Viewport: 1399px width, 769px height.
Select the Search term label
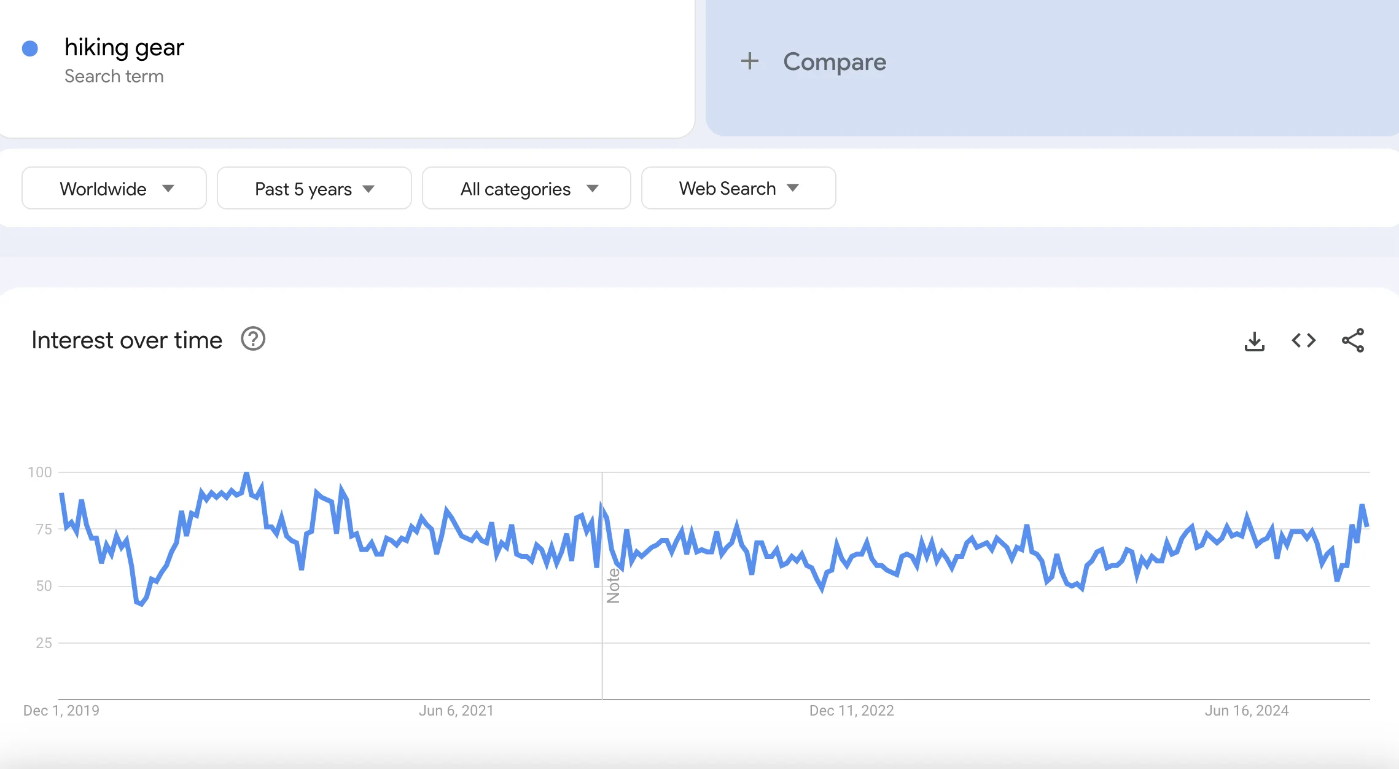tap(114, 76)
